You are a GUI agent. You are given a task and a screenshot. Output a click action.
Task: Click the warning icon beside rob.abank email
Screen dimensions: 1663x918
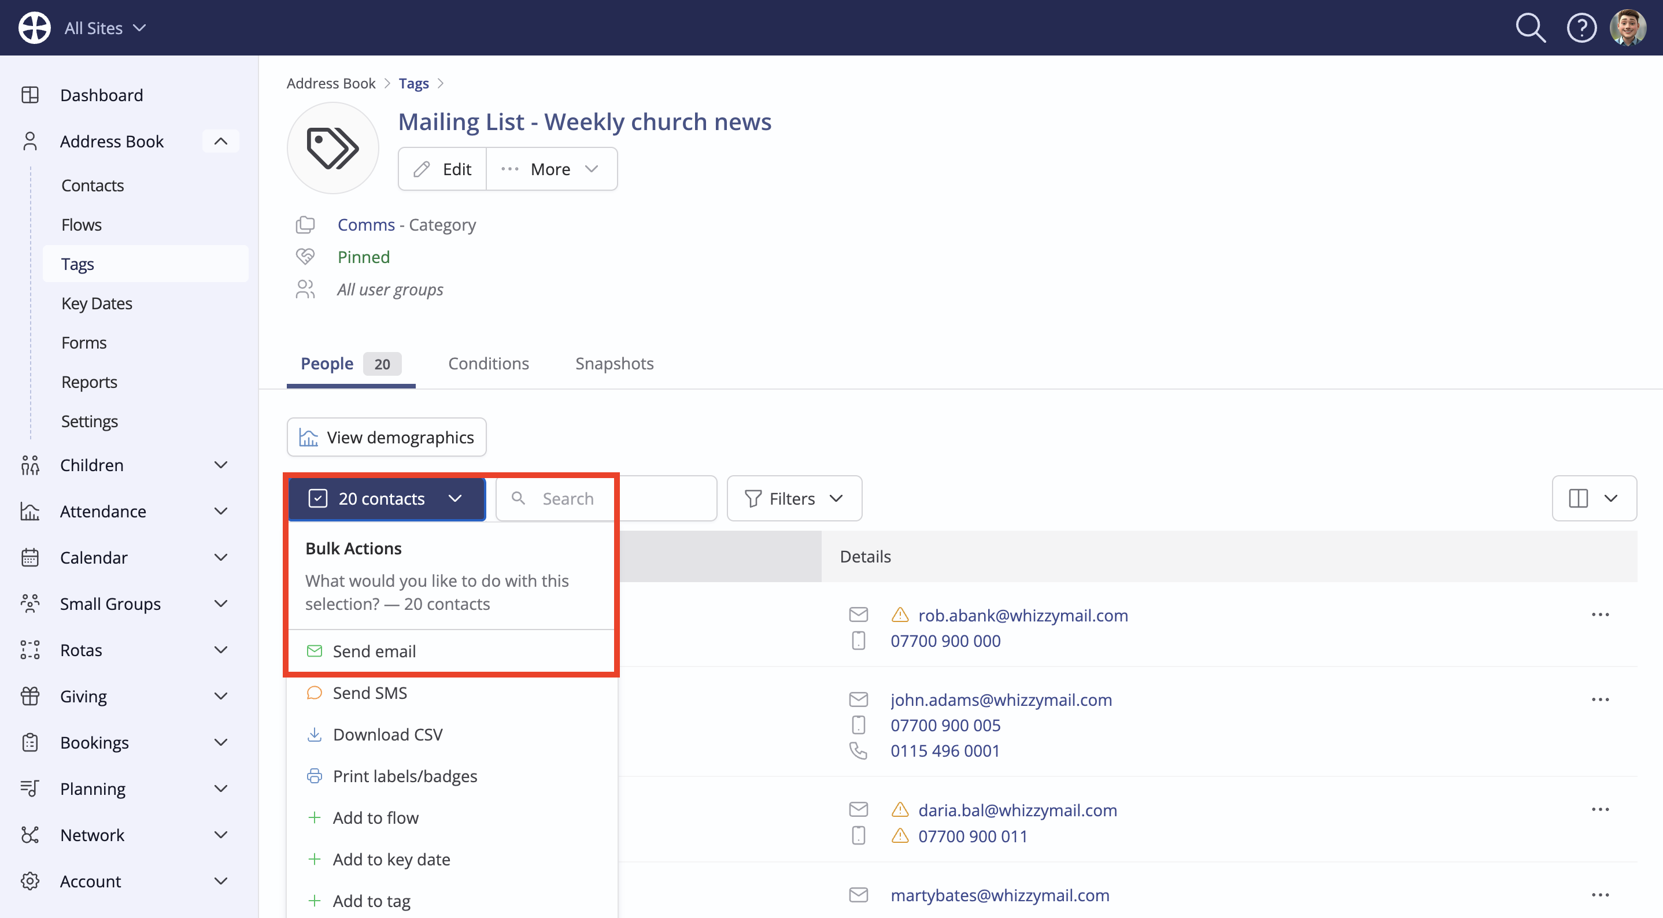coord(900,615)
